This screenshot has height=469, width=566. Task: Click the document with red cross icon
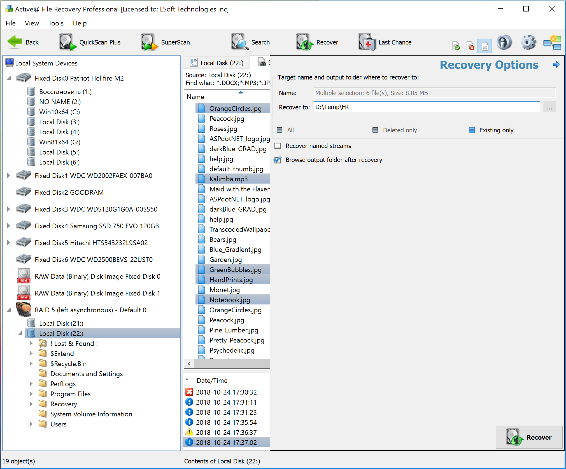click(470, 46)
